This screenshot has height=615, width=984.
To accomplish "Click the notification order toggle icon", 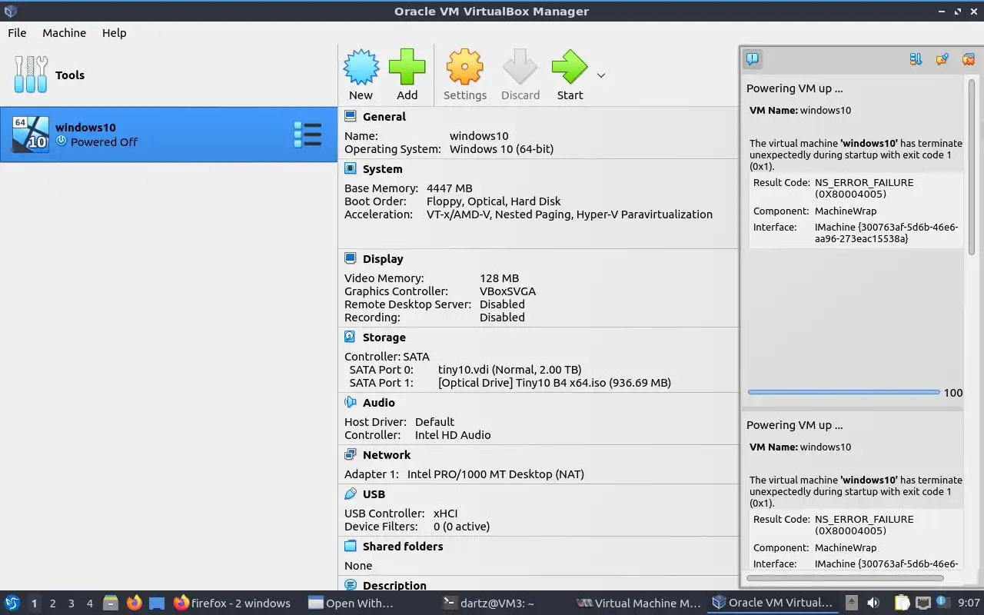I will pyautogui.click(x=916, y=59).
